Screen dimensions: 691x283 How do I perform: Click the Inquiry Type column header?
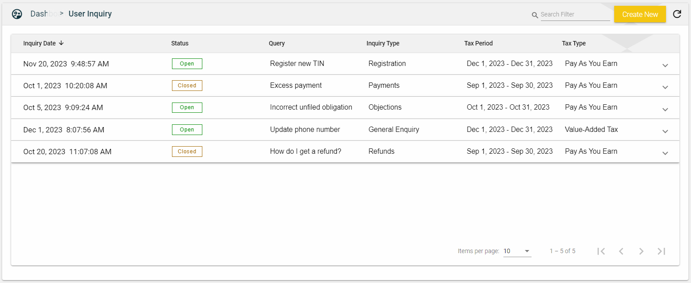click(x=383, y=43)
